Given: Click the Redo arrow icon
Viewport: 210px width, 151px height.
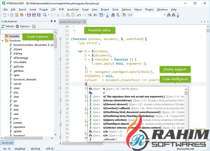Looking at the screenshot, I should (x=84, y=15).
